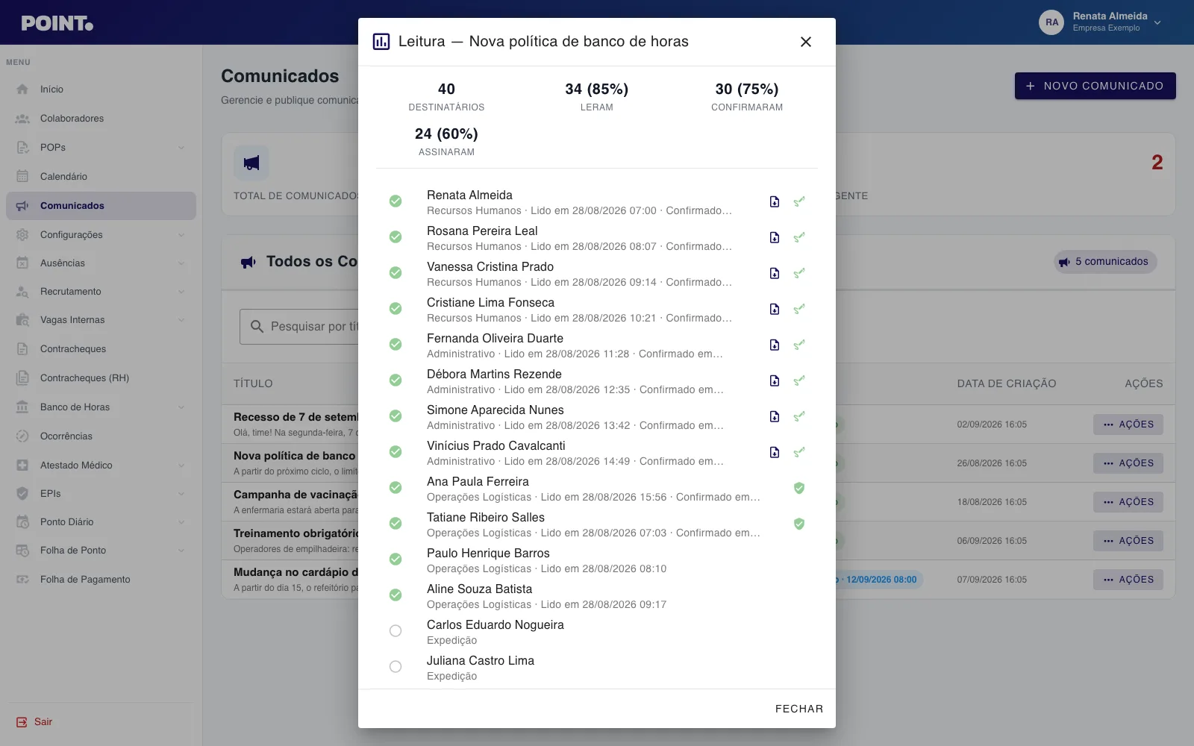Click the 34 (85%) LERAM statistic
Viewport: 1194px width, 746px height.
(x=597, y=96)
